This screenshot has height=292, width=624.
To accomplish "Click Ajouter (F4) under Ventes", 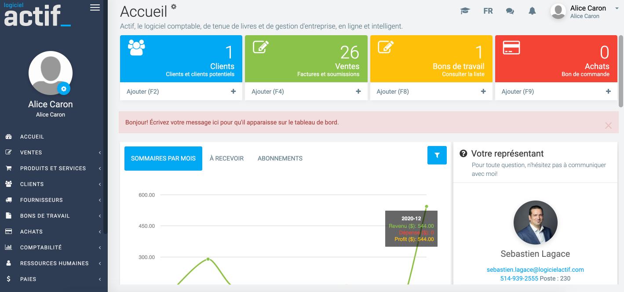I will point(268,91).
